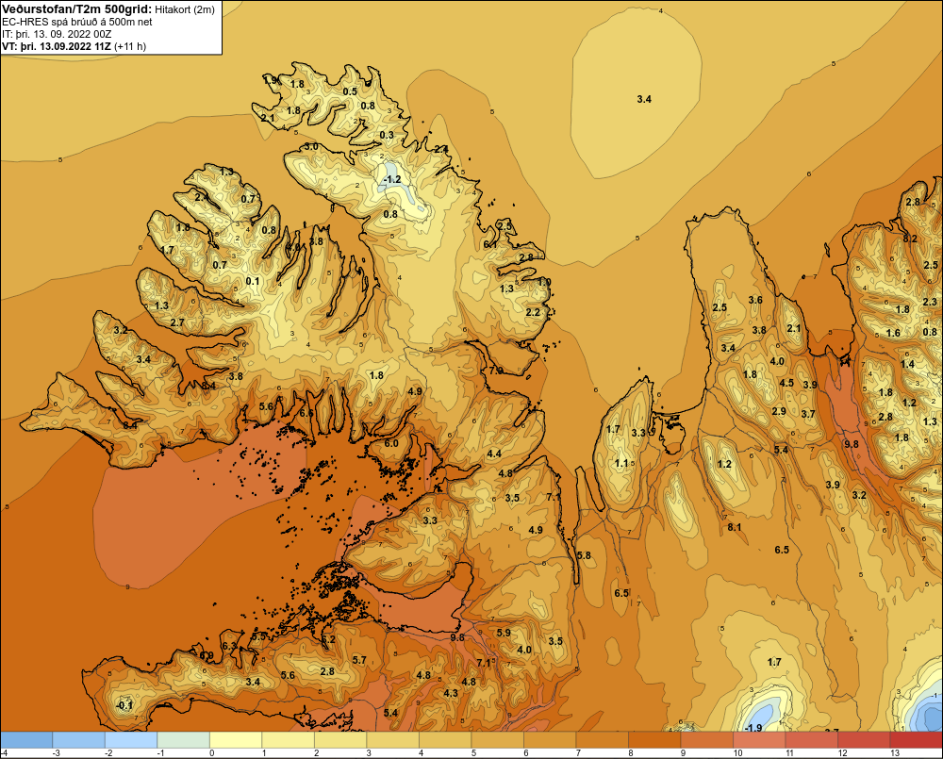The width and height of the screenshot is (943, 759).
Task: Click the '5.8' temperature value
Action: click(584, 555)
